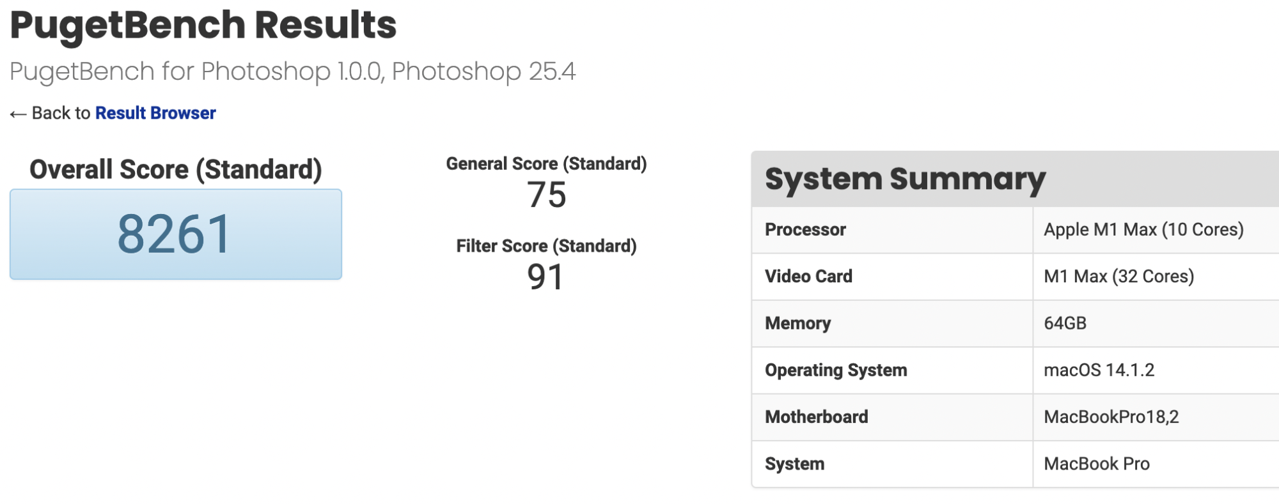Click the Apple M1 Max (10 Cores) value
This screenshot has width=1279, height=504.
click(x=1143, y=229)
